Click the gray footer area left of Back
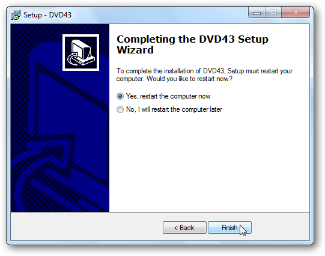325x256 pixels. [86, 227]
